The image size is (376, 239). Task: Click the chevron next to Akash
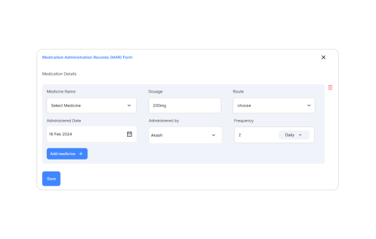coord(214,135)
